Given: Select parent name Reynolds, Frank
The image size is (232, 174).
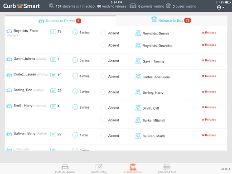Looking at the screenshot, I should pyautogui.click(x=26, y=31).
